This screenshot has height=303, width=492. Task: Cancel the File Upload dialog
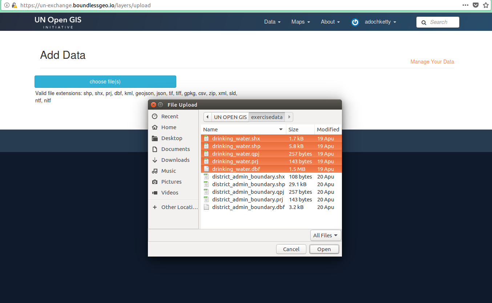pyautogui.click(x=291, y=249)
